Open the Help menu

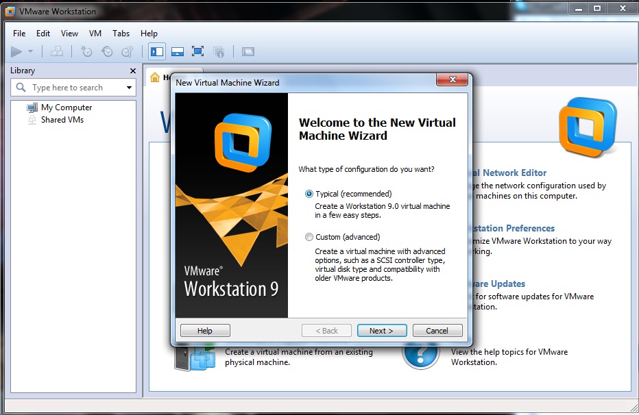tap(149, 34)
